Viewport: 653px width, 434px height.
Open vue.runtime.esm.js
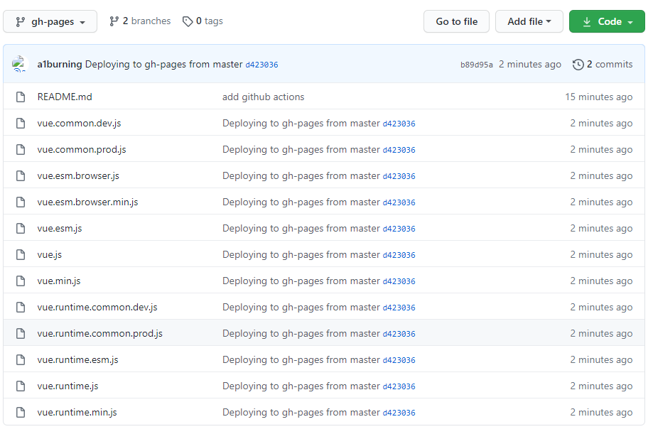(78, 359)
